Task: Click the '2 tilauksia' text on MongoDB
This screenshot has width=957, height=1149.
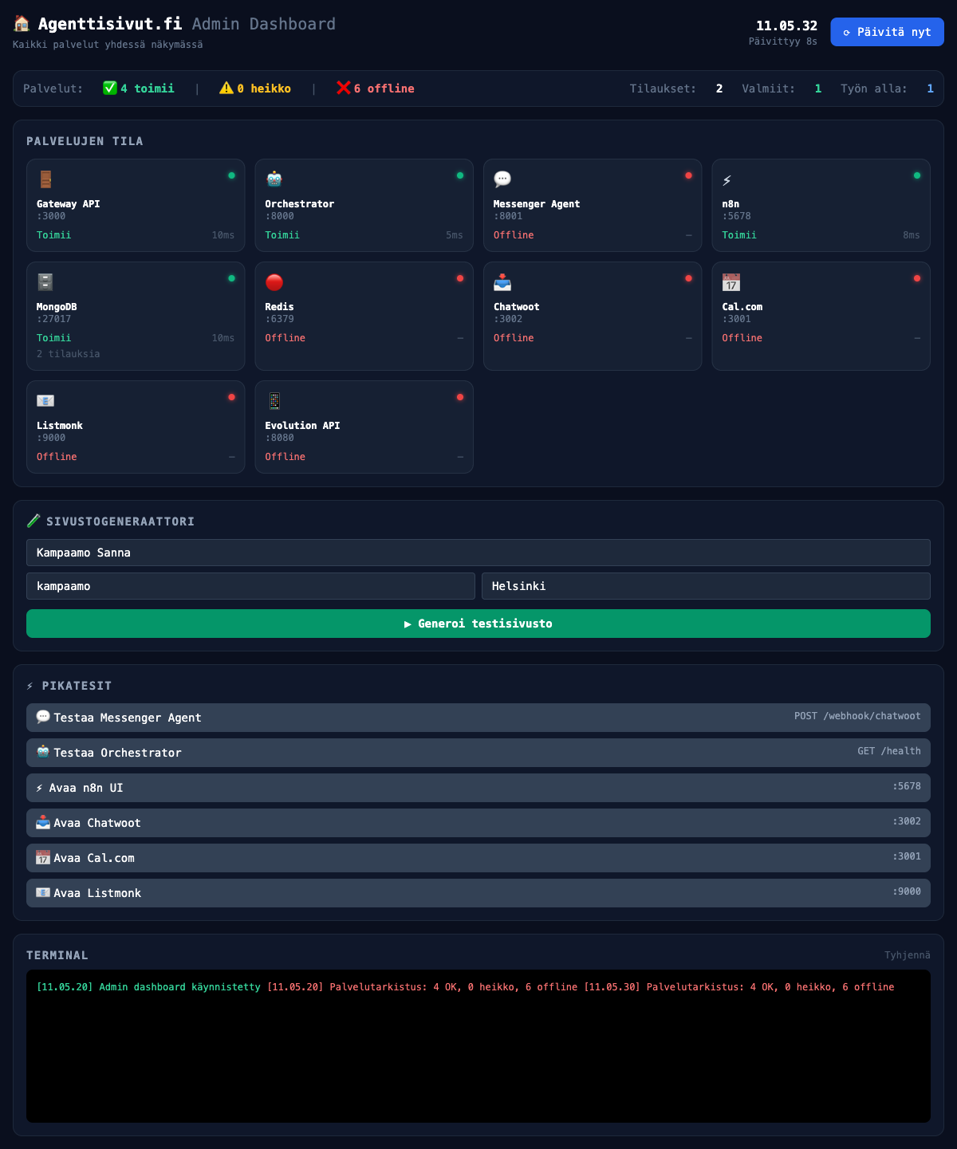Action: point(69,354)
